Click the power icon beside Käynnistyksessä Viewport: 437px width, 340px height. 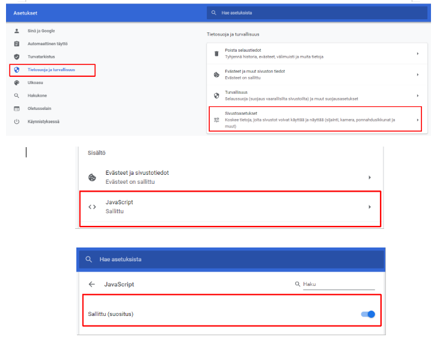pyautogui.click(x=17, y=121)
